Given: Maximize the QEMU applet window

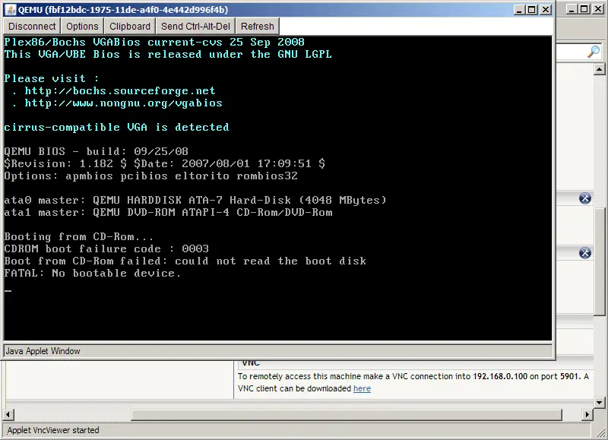Looking at the screenshot, I should pyautogui.click(x=532, y=9).
